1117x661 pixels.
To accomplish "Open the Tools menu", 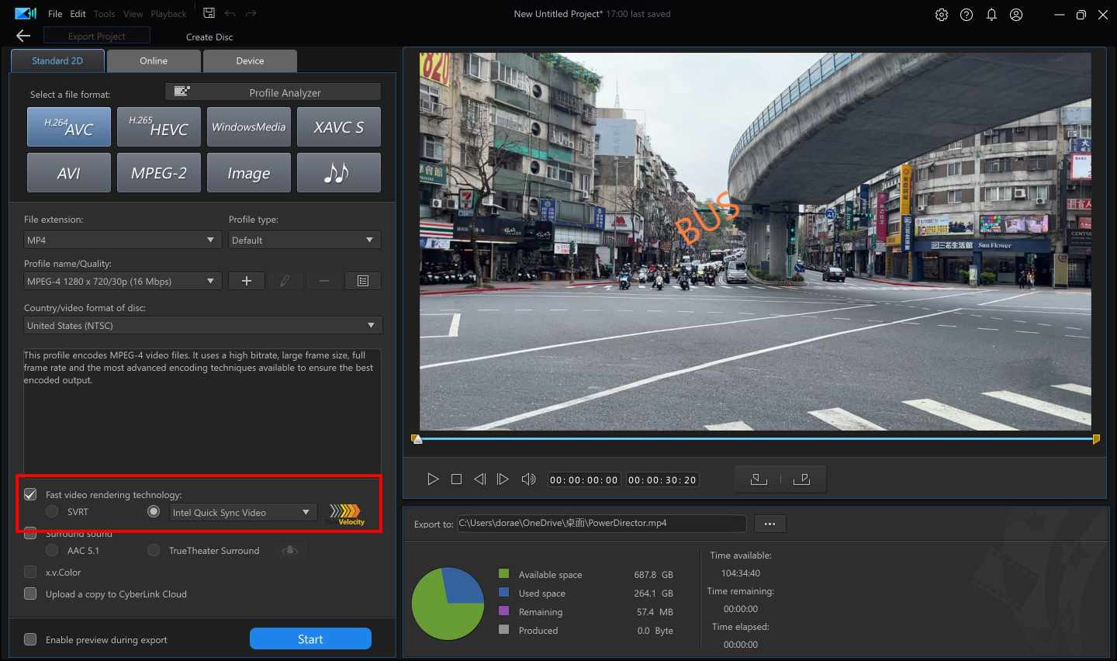I will pyautogui.click(x=104, y=14).
